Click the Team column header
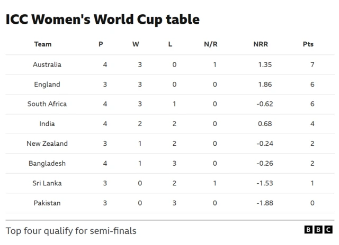339x245 pixels. coord(43,44)
